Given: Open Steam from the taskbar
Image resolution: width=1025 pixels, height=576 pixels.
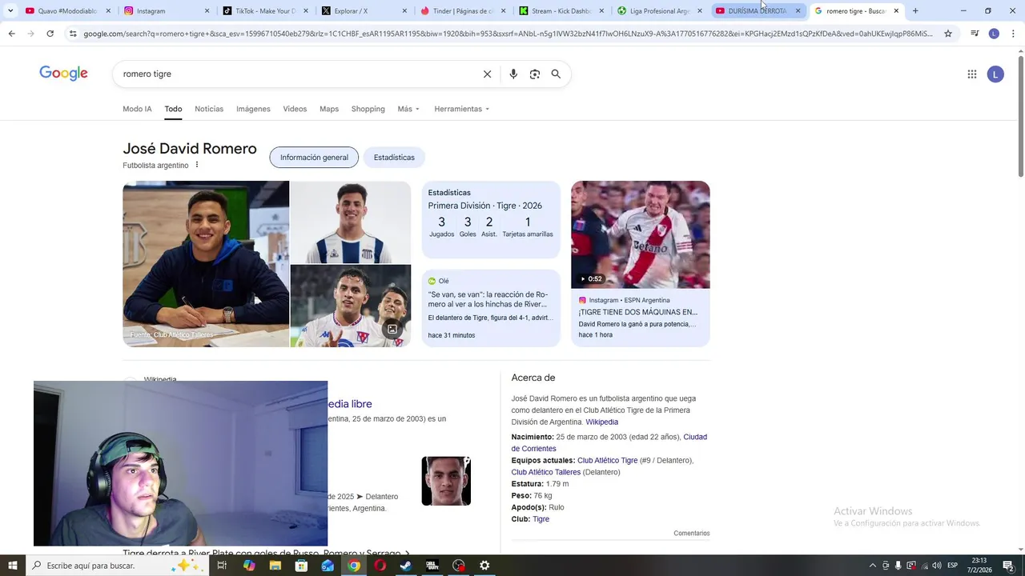Looking at the screenshot, I should (x=406, y=566).
